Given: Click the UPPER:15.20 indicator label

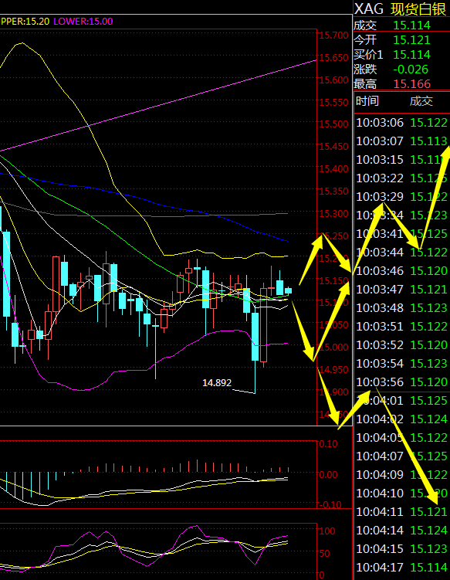Looking at the screenshot, I should click(25, 22).
